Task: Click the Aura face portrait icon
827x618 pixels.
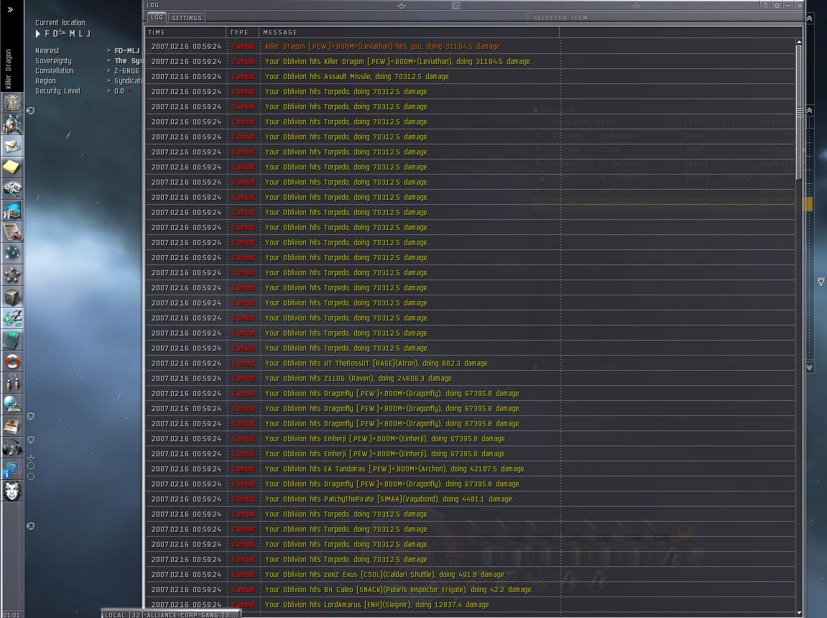Action: pyautogui.click(x=12, y=492)
